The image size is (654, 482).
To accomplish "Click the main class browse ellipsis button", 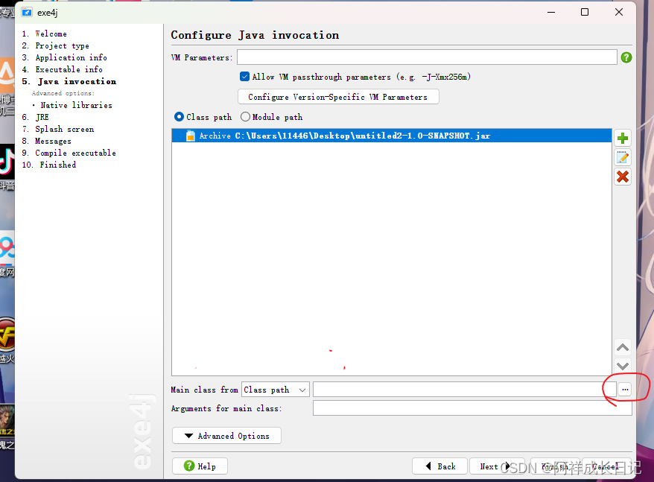I will tap(624, 389).
